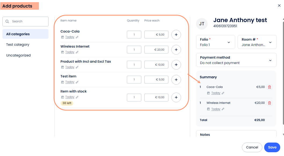Save the added products
The width and height of the screenshot is (284, 156).
click(272, 147)
